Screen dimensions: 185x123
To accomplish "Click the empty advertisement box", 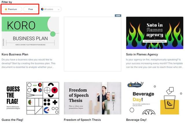I will coord(92,44).
